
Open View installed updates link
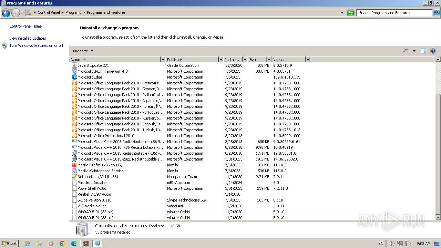pos(28,38)
